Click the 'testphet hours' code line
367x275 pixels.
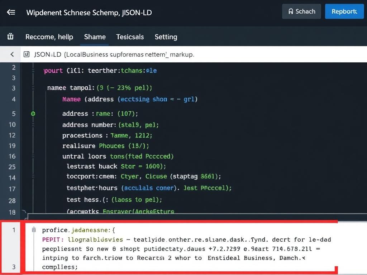pos(149,188)
